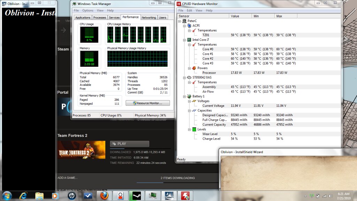Collapse the ACPI tree node
This screenshot has width=357, height=201.
184,26
